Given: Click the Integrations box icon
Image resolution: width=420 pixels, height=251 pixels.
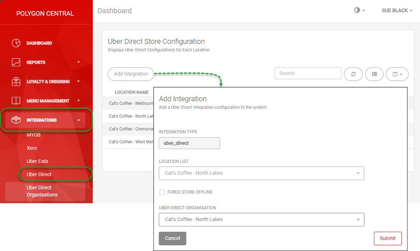Looking at the screenshot, I should pos(16,120).
